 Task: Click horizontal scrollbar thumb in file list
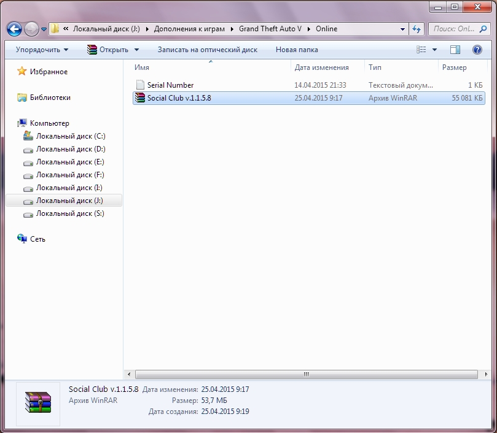306,375
